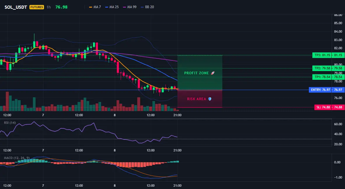Click the 60.00 RSI axis label

tap(338, 124)
